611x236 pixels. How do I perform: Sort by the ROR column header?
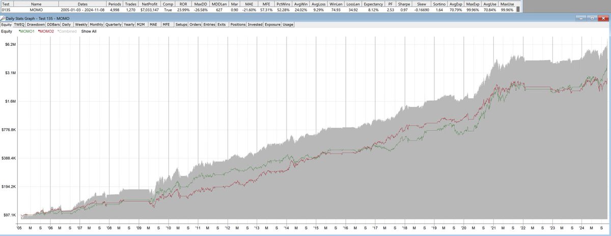click(x=183, y=4)
